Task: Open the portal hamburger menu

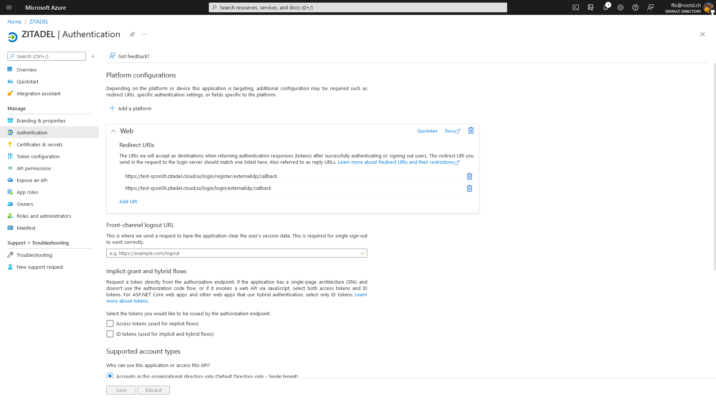Action: tap(9, 7)
